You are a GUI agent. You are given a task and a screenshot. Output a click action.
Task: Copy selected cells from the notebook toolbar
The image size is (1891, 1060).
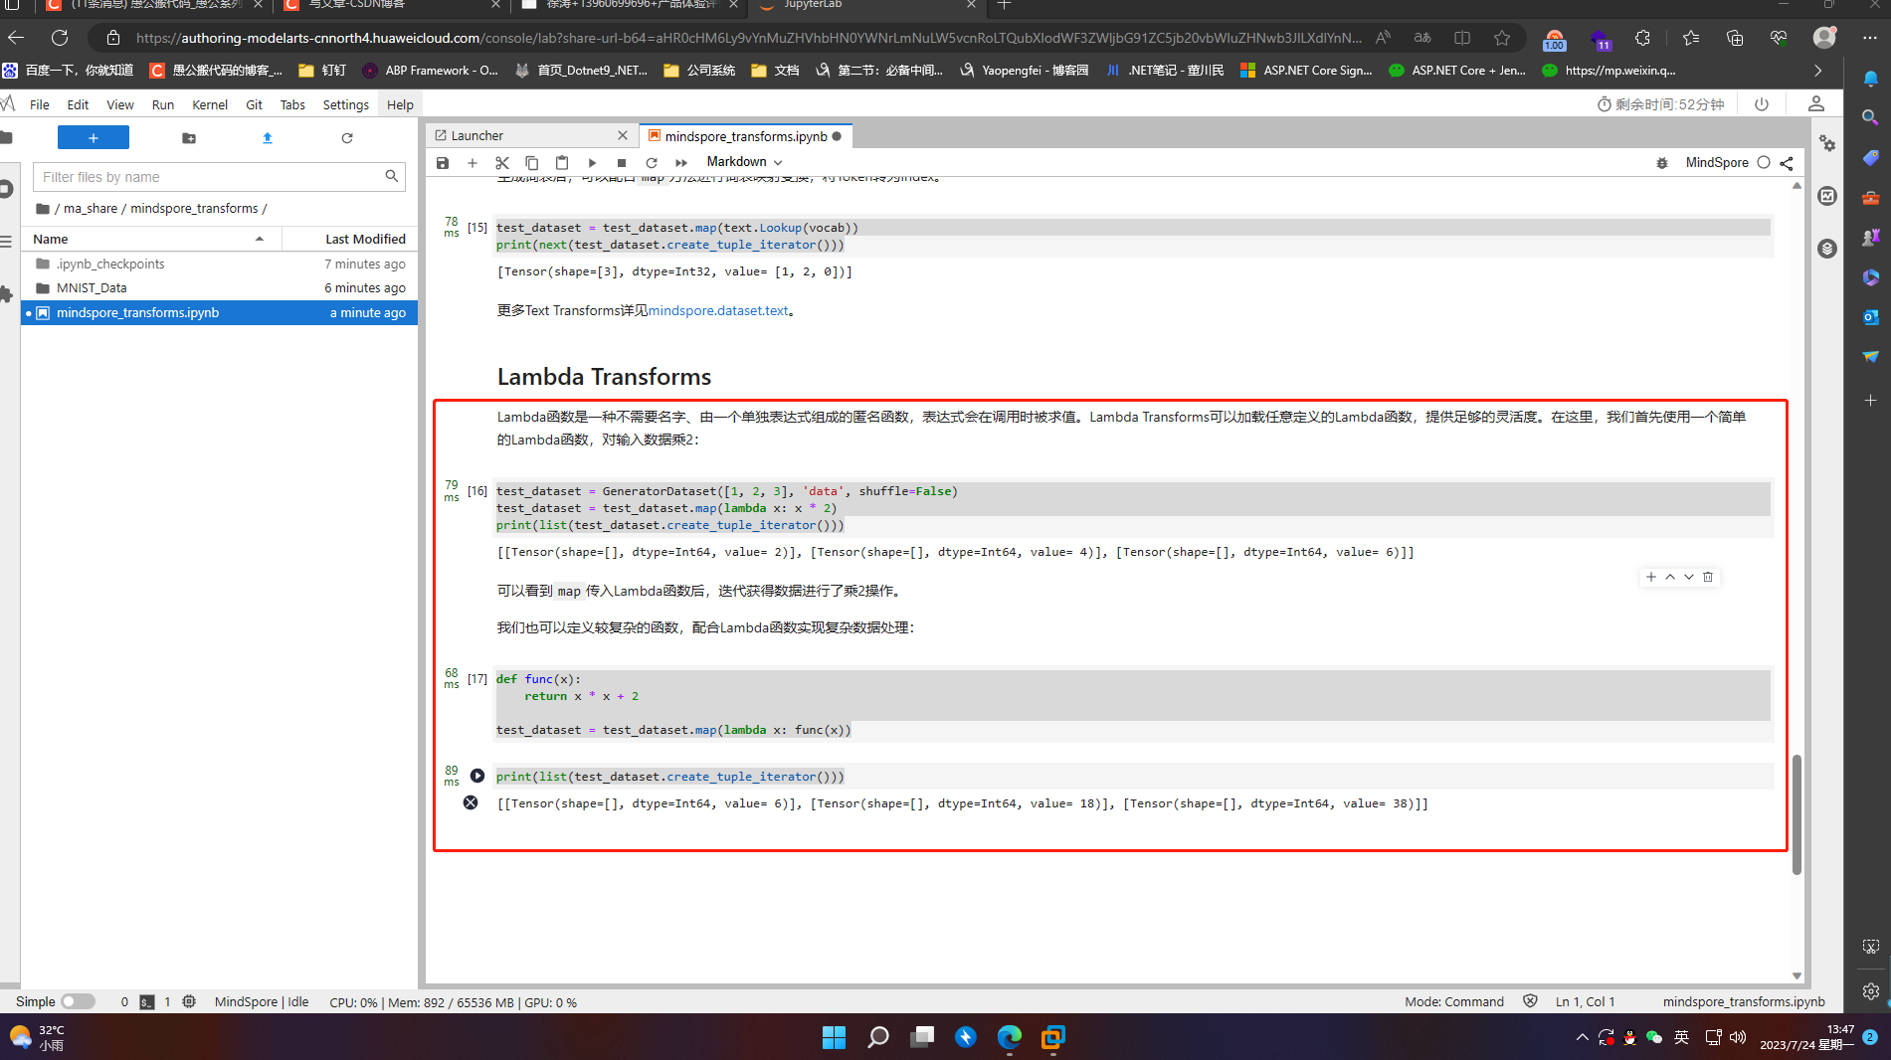point(532,163)
